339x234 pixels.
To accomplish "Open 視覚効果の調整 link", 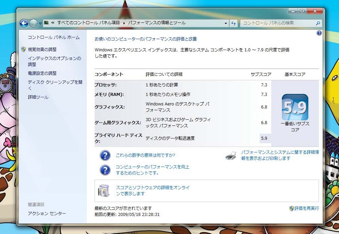I will (42, 49).
